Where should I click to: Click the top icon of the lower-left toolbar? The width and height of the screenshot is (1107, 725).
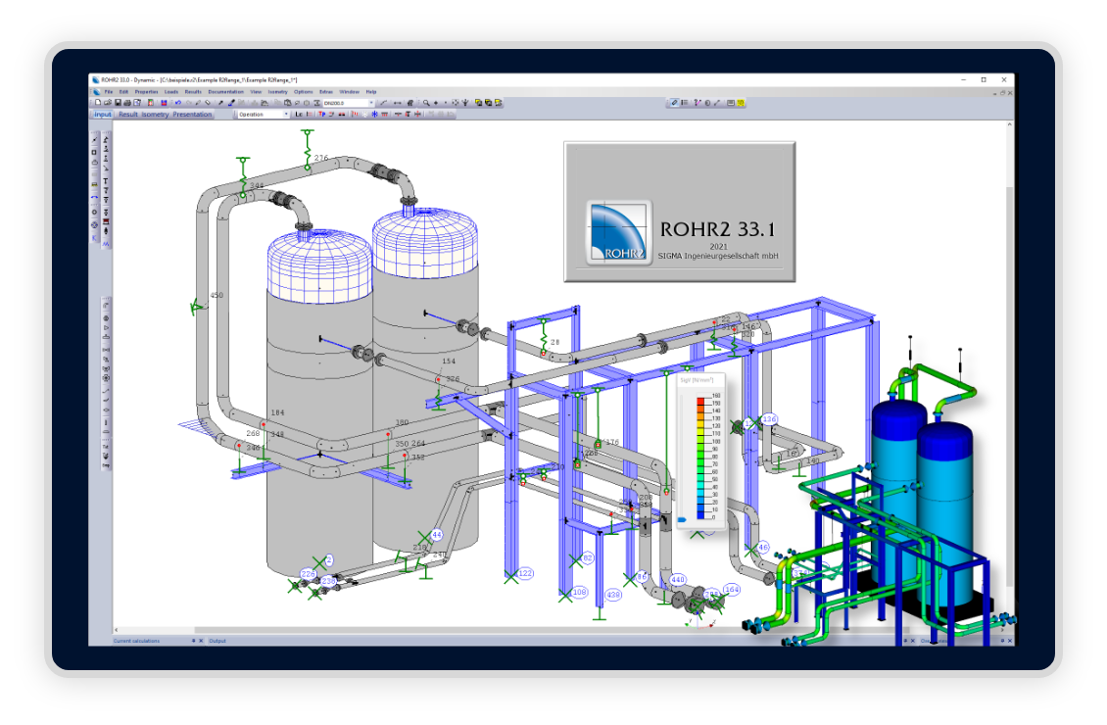click(x=106, y=307)
